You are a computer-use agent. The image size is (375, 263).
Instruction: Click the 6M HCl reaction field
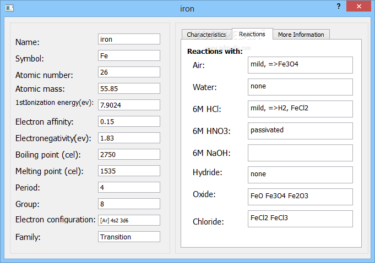pos(300,109)
